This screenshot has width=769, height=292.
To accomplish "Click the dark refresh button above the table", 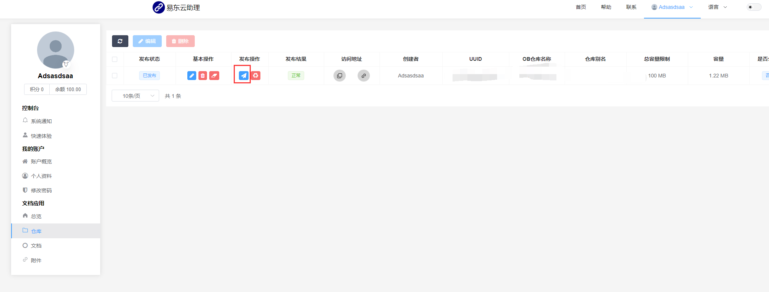I will point(120,41).
